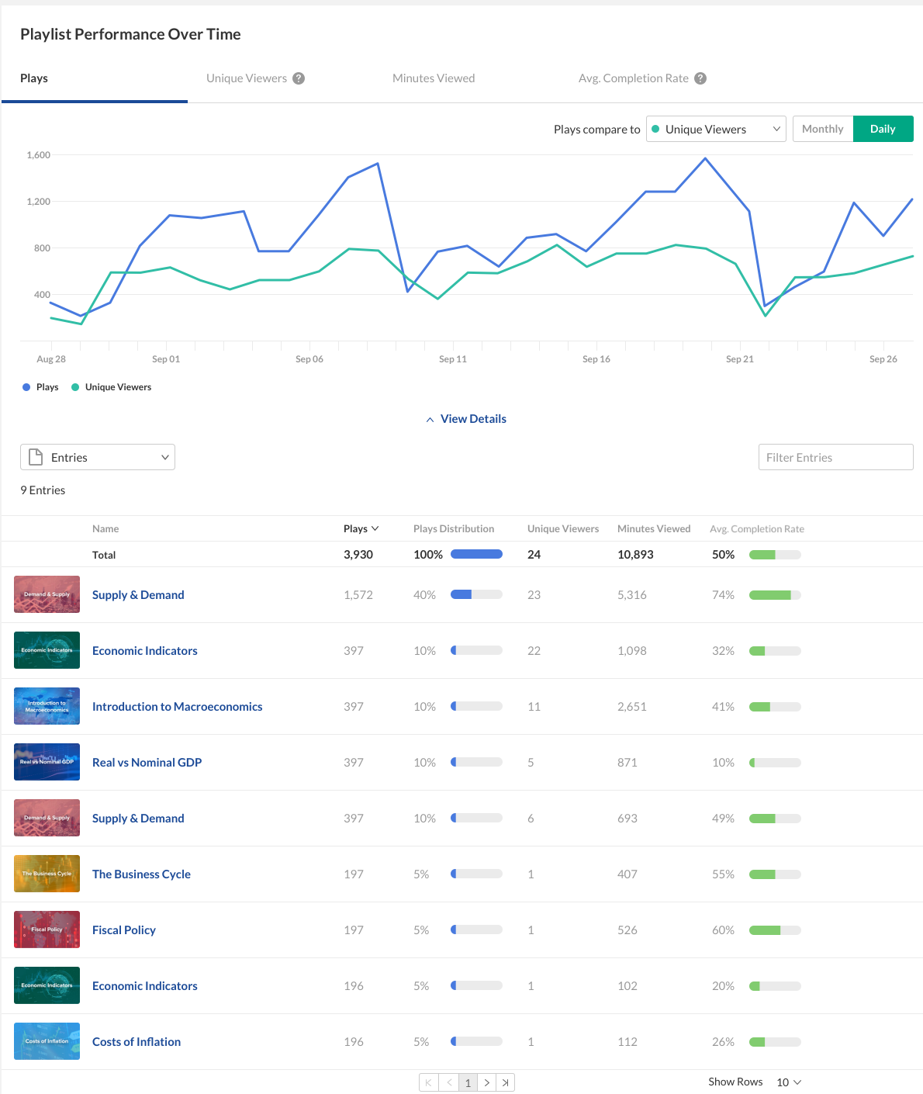Click the 2,651 minutes viewed cell
This screenshot has height=1094, width=923.
click(x=632, y=707)
